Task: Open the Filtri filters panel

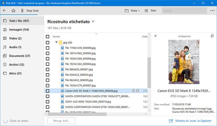Action: (x=150, y=11)
